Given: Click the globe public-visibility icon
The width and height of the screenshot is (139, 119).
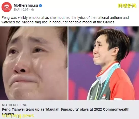Looking at the screenshot, I should click(33, 10).
